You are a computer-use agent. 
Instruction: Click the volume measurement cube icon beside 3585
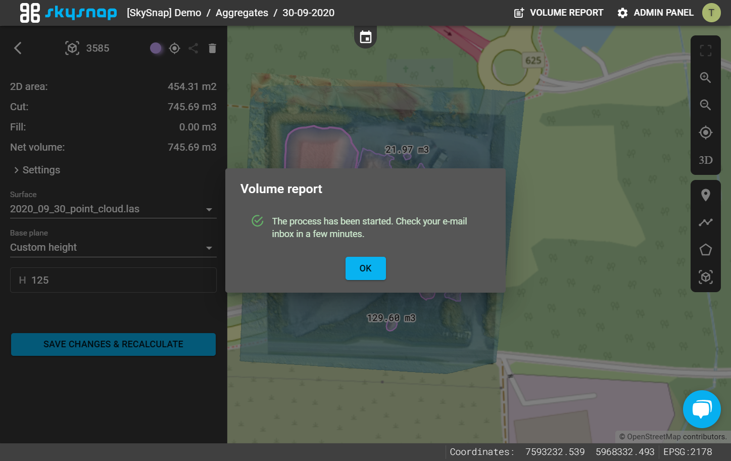(72, 48)
